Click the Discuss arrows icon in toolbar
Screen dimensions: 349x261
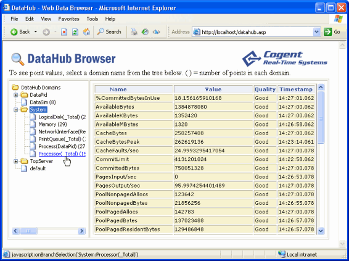point(156,32)
